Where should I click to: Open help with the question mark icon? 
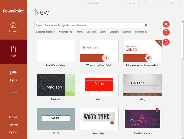pos(153,3)
